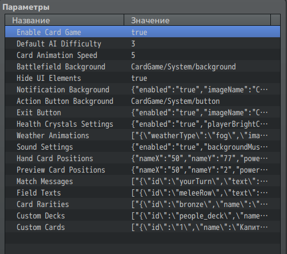Click the true value of Enable Card Game
Viewport: 287px width, 254px height.
pyautogui.click(x=139, y=32)
